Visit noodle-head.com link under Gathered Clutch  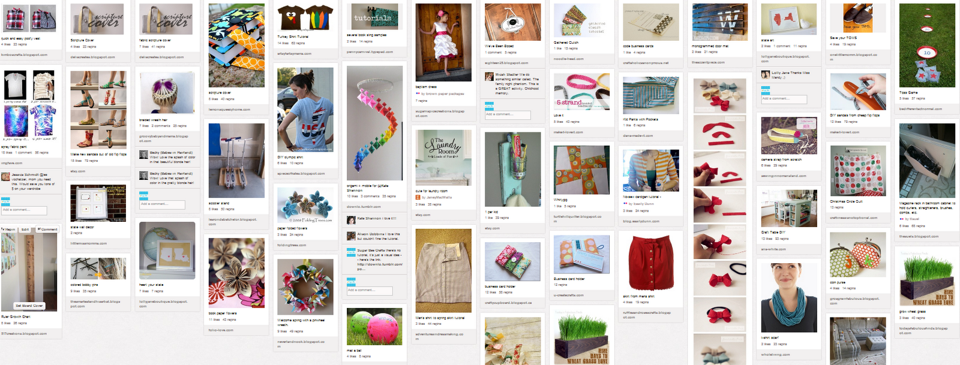click(x=568, y=59)
